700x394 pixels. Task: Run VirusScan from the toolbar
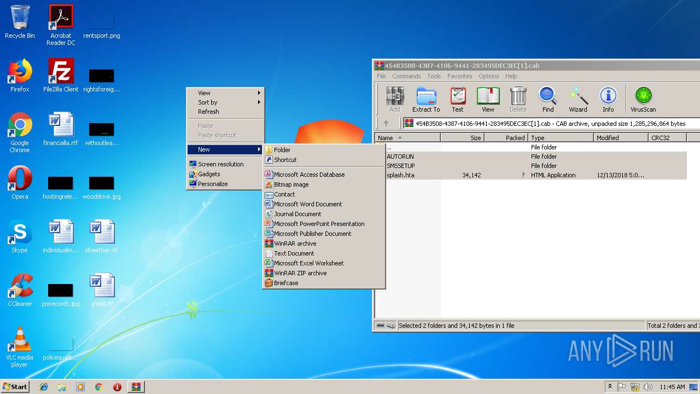(x=643, y=100)
